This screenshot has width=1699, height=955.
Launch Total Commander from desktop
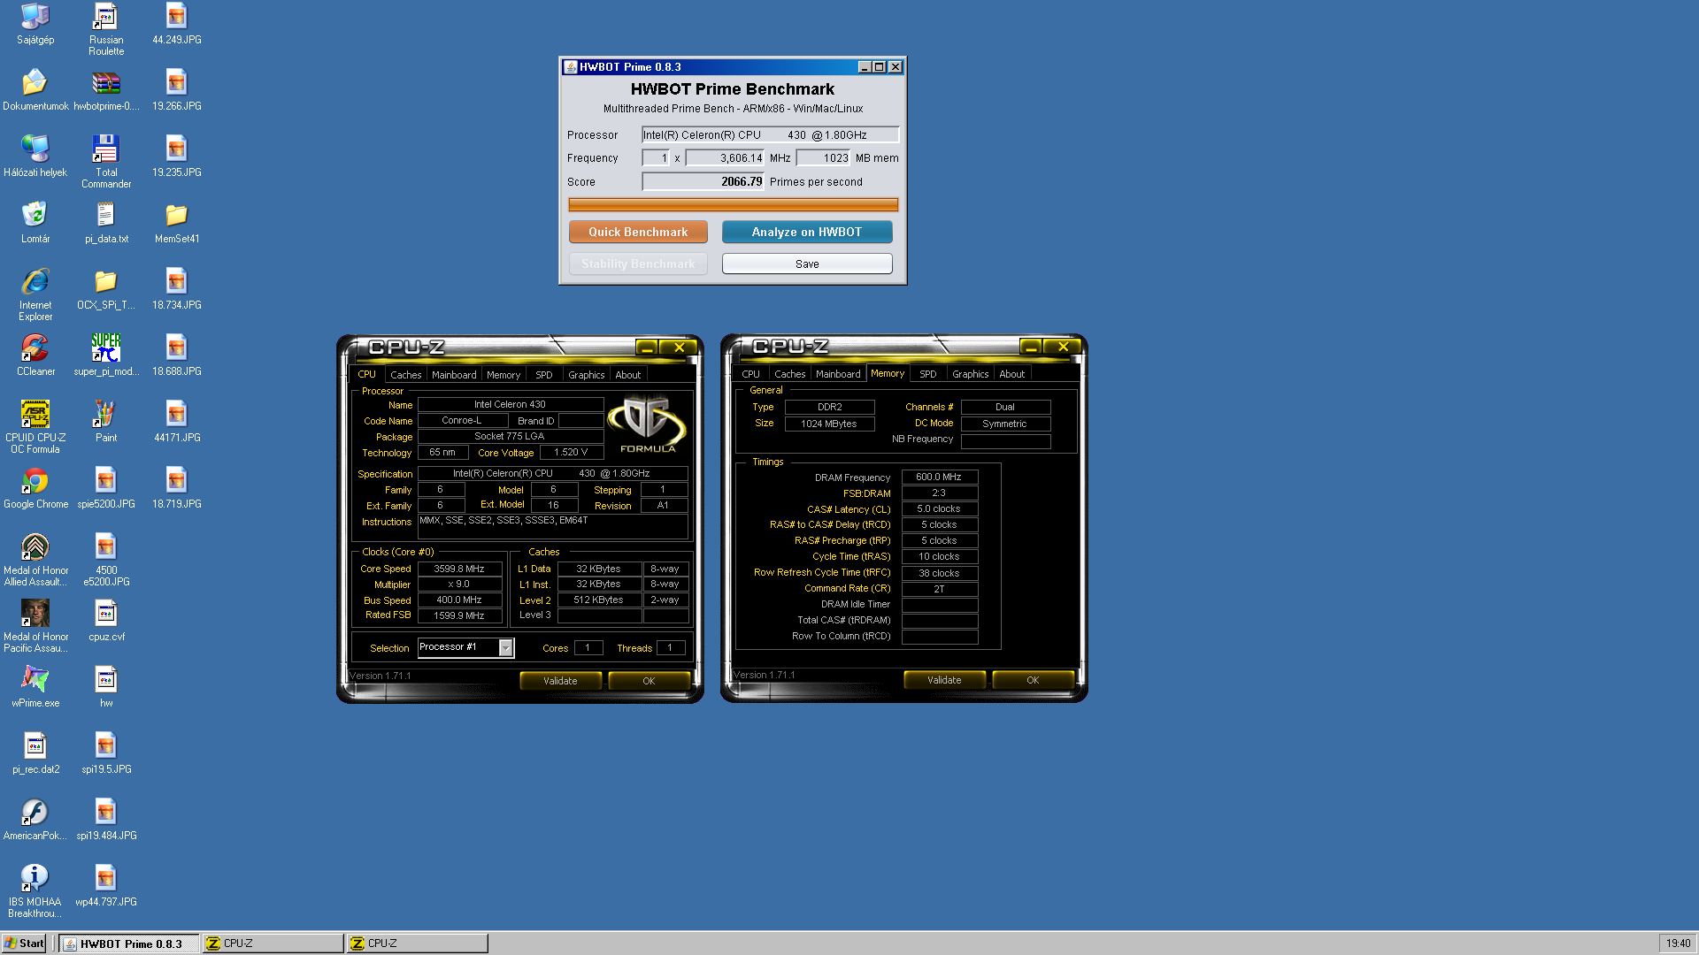[x=106, y=162]
